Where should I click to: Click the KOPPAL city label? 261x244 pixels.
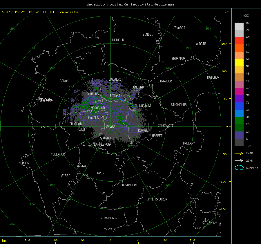click(x=143, y=130)
